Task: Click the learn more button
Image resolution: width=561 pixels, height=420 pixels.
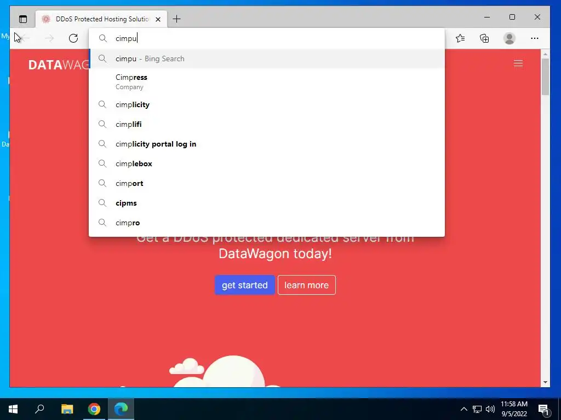Action: [307, 285]
